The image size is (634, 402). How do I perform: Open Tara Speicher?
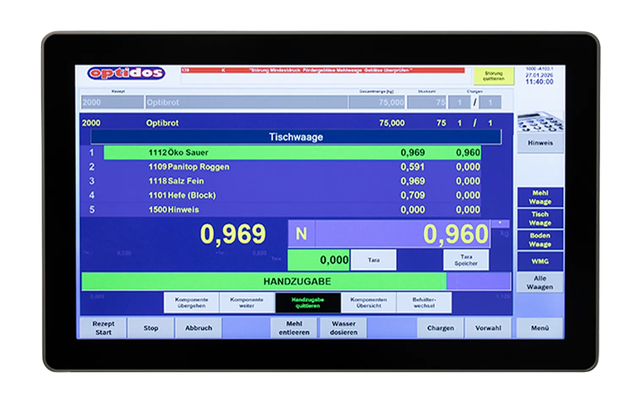click(x=466, y=260)
